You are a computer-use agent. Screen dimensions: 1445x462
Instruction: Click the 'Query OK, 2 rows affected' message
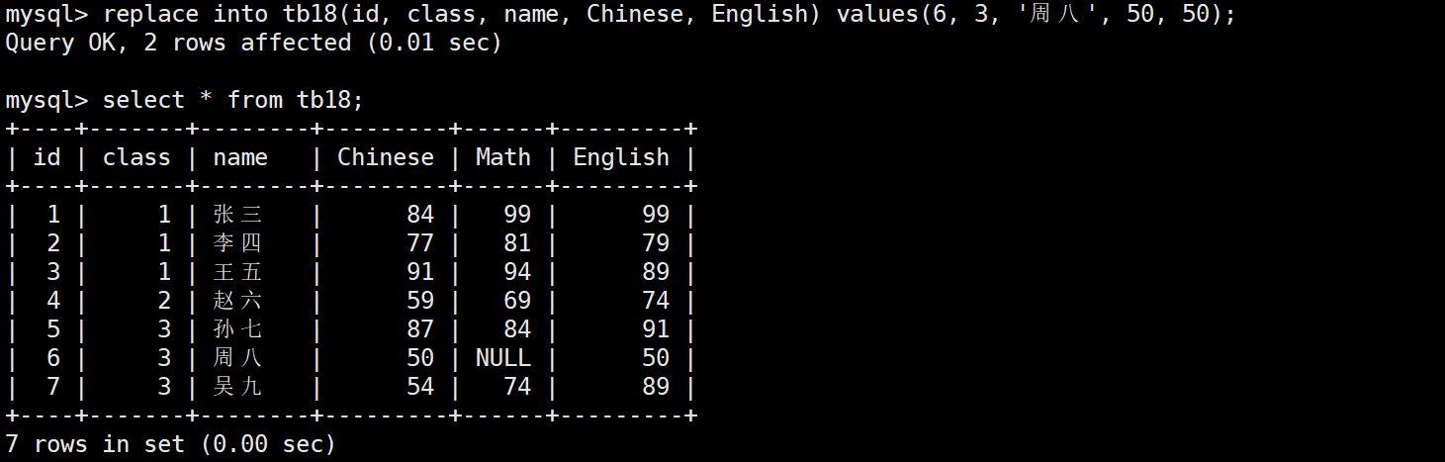click(253, 43)
